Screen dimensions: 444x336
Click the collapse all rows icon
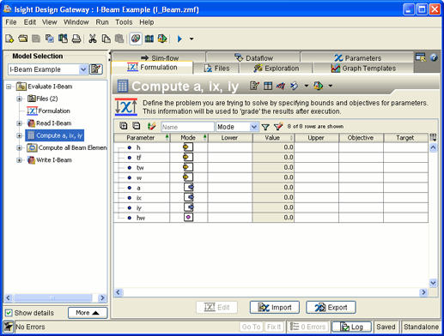[x=137, y=126]
